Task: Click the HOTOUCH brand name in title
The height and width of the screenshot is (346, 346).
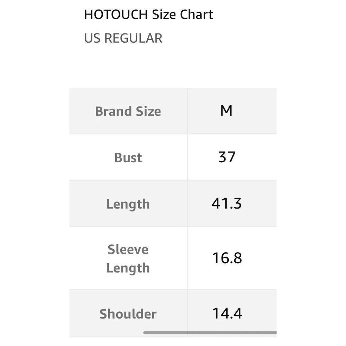Action: [x=116, y=15]
